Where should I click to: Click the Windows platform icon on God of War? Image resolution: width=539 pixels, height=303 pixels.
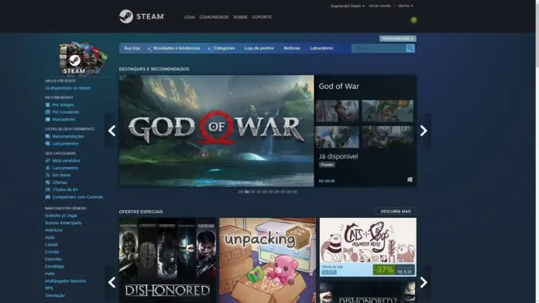410,179
